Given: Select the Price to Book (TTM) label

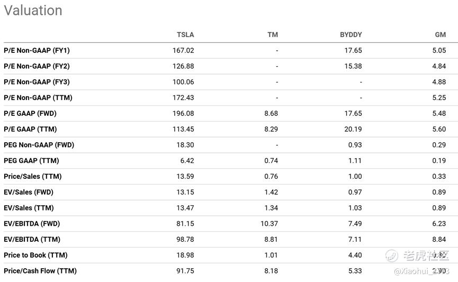Looking at the screenshot, I should [x=35, y=256].
